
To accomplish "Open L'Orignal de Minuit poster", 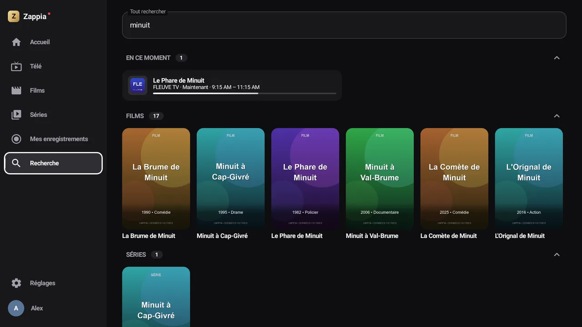I will (529, 179).
